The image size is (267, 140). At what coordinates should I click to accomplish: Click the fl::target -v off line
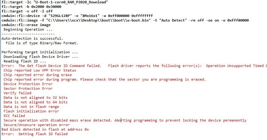pyautogui.click(x=23, y=11)
